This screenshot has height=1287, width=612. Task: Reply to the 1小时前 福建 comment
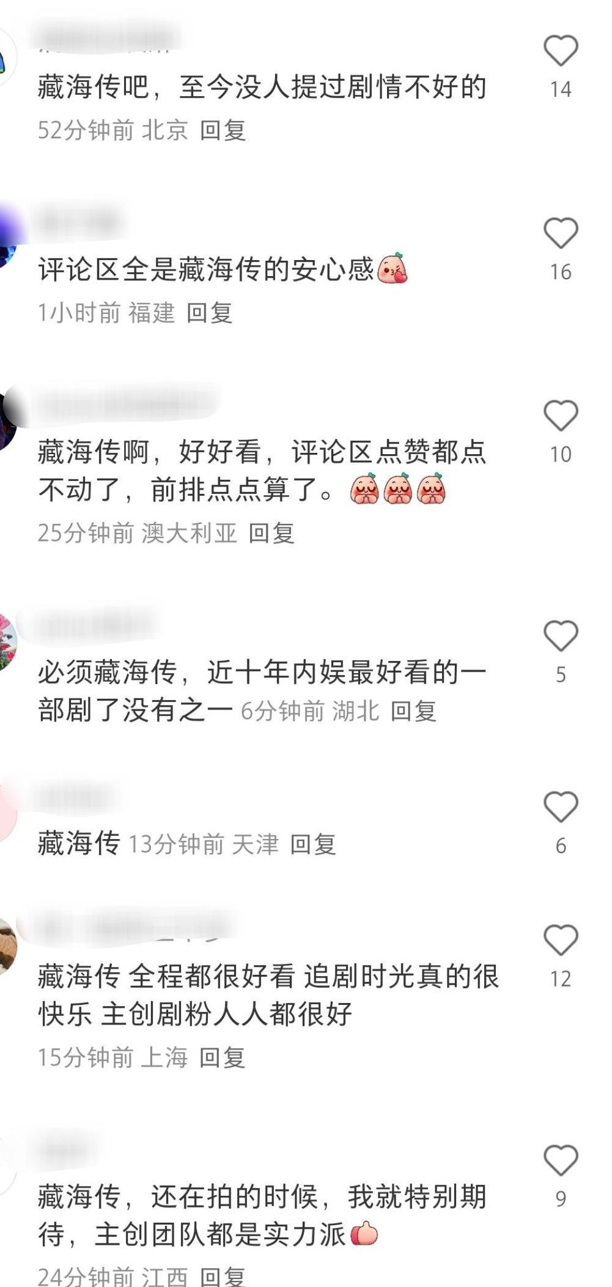[209, 313]
